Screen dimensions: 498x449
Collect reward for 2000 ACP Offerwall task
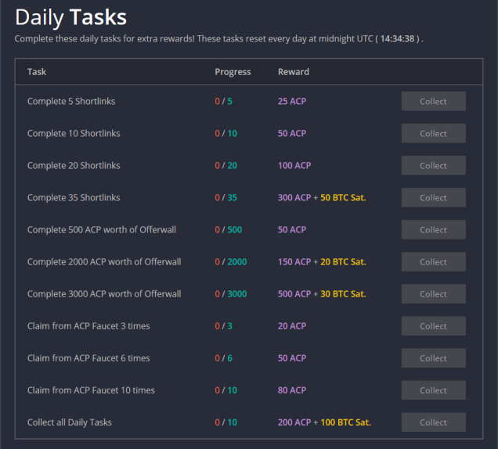click(434, 262)
